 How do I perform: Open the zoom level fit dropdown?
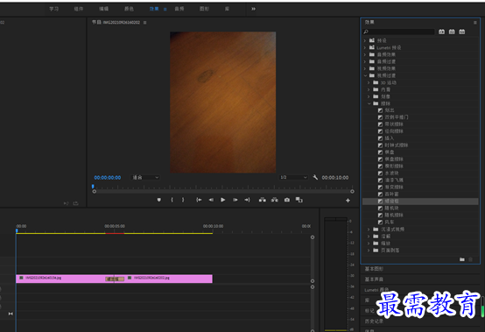(145, 177)
